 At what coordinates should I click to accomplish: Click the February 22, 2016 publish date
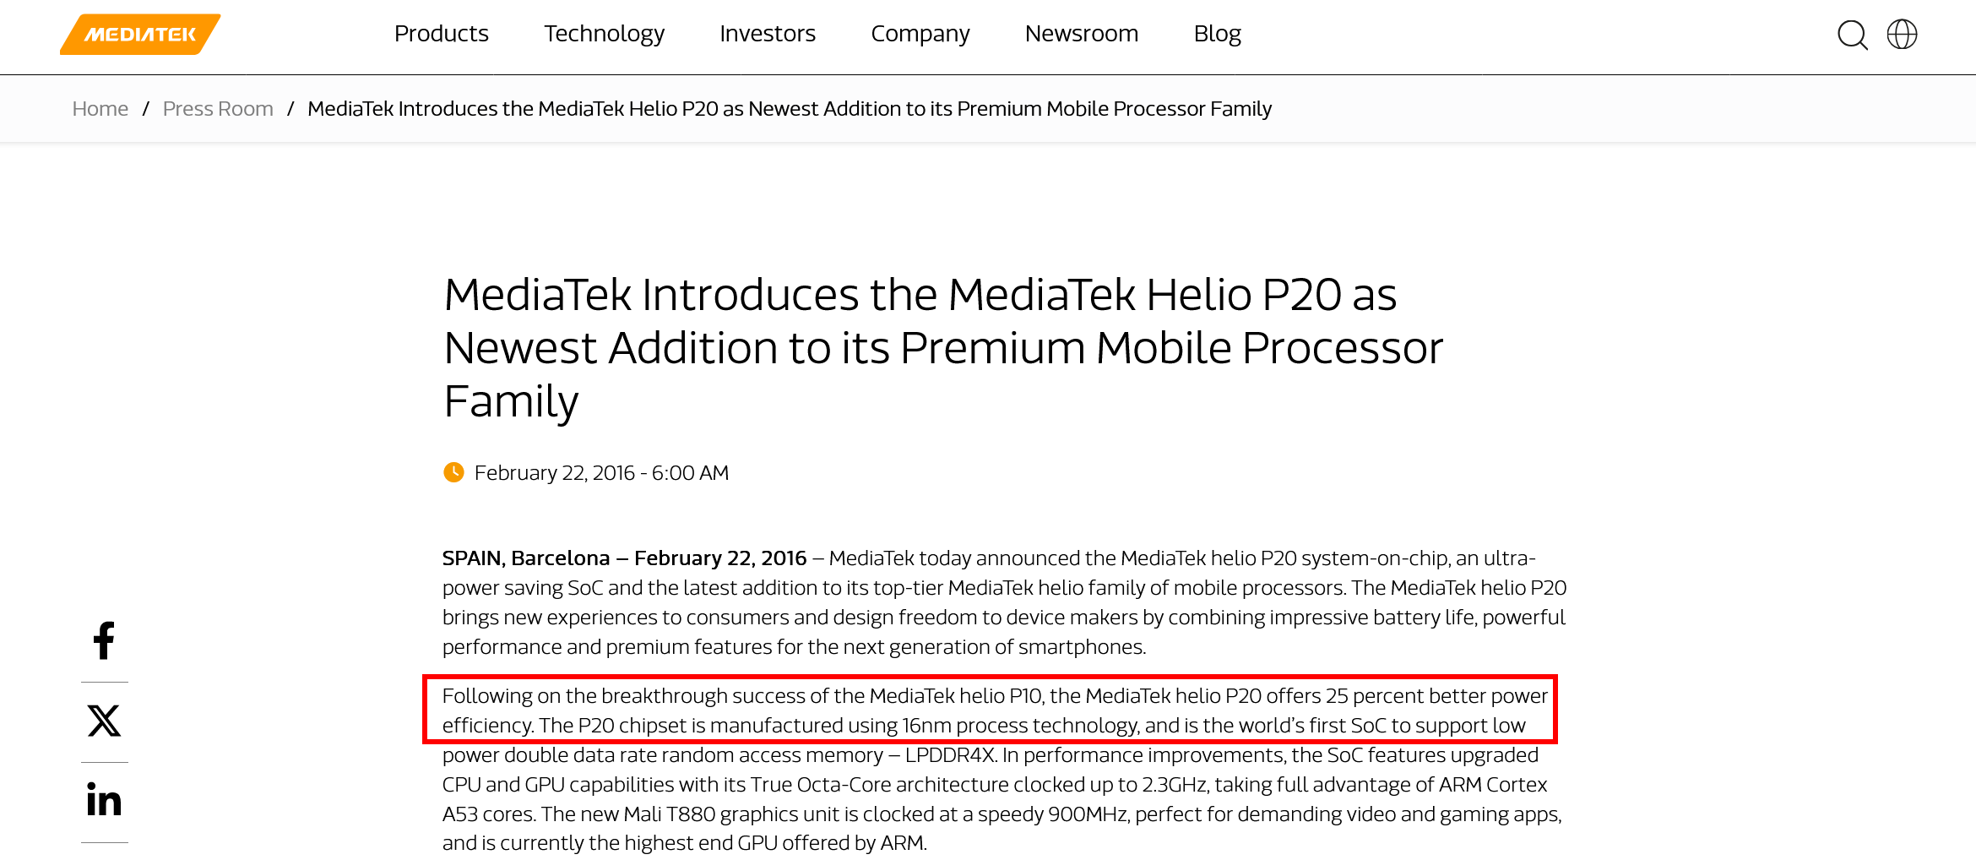pyautogui.click(x=600, y=473)
